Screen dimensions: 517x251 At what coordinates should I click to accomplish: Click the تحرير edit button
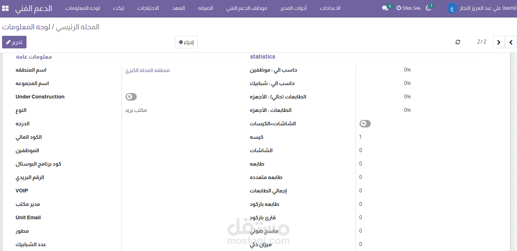[14, 42]
